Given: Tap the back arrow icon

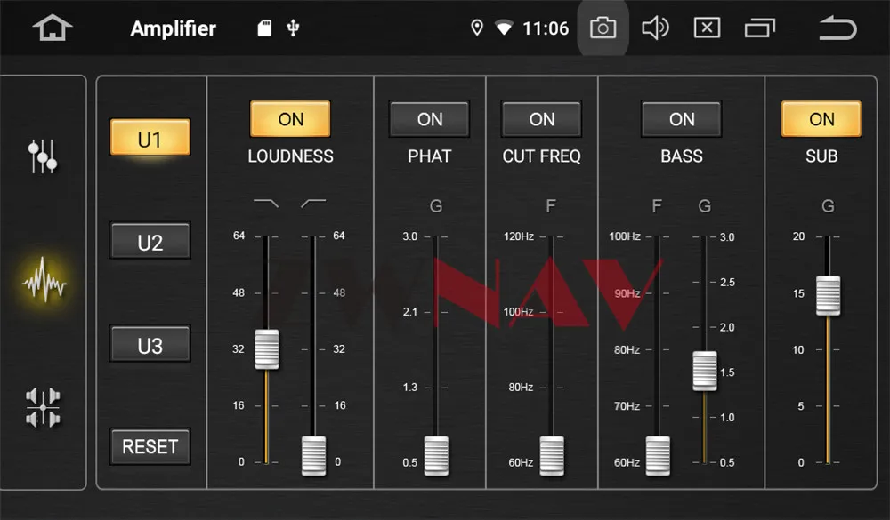Looking at the screenshot, I should (x=837, y=28).
